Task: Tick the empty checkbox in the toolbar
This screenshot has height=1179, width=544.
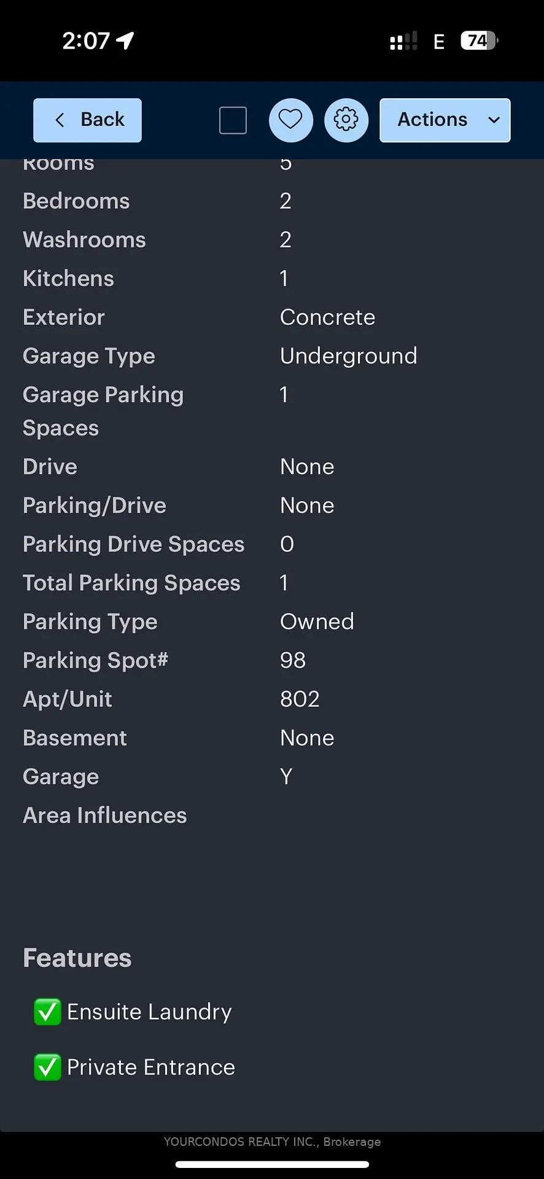Action: [x=233, y=120]
